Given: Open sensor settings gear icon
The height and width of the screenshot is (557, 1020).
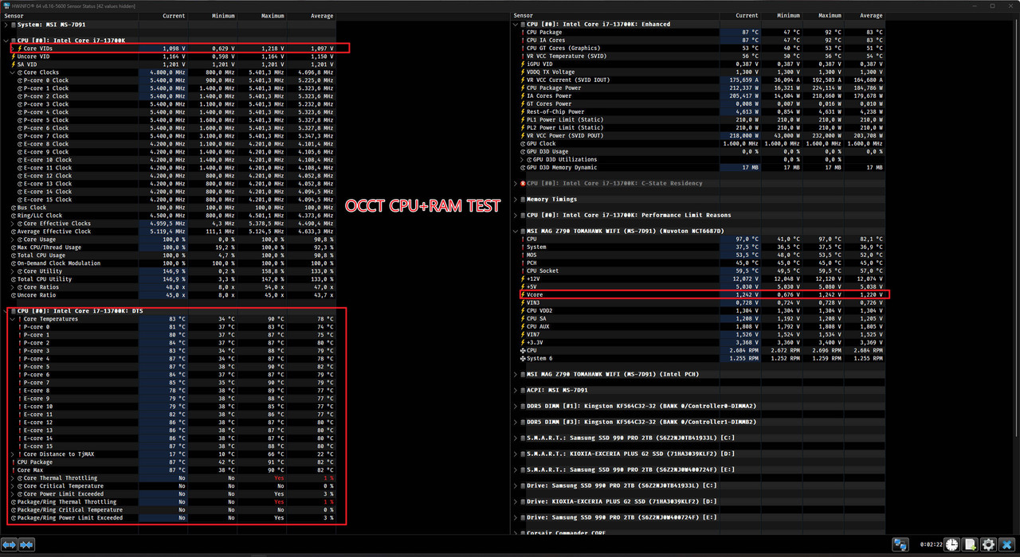Looking at the screenshot, I should (x=988, y=545).
